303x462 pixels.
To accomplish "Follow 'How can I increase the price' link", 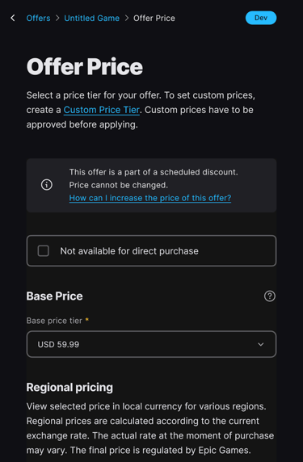I will [x=150, y=198].
